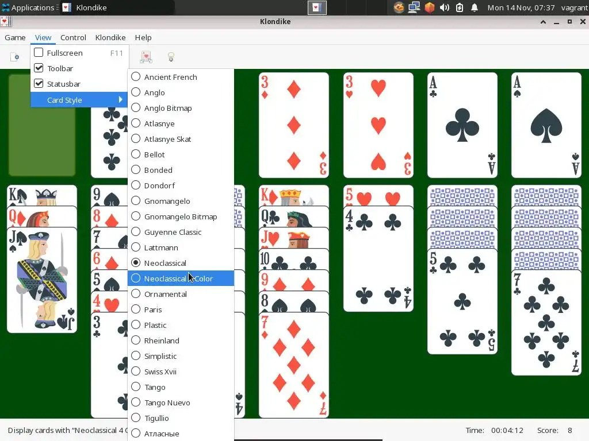589x441 pixels.
Task: Select Bellot card style
Action: (x=181, y=154)
